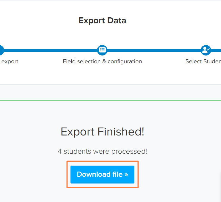The width and height of the screenshot is (221, 202).
Task: Click the green completion line
Action: (110, 100)
